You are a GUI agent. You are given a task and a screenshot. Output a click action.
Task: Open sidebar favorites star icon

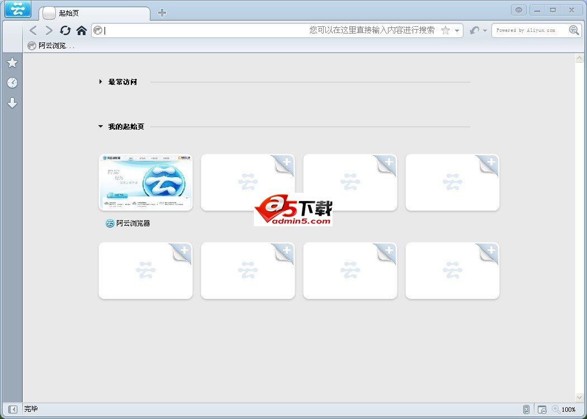pos(12,63)
